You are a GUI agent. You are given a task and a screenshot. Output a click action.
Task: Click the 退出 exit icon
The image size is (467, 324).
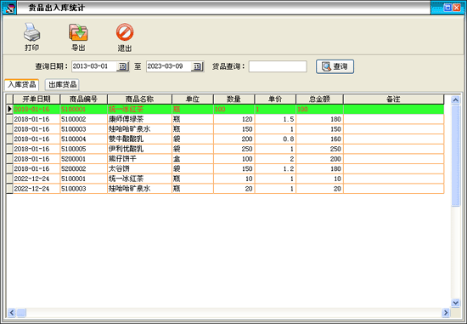[x=125, y=32]
